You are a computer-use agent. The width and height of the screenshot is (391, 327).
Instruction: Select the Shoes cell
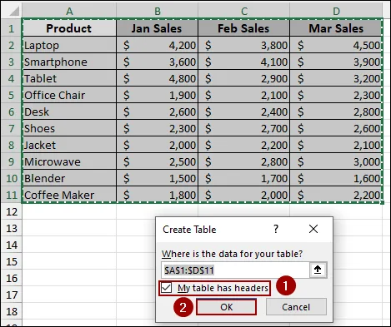pyautogui.click(x=69, y=128)
